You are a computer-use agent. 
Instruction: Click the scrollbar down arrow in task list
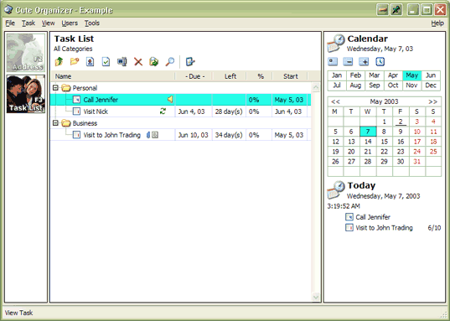[x=316, y=297]
